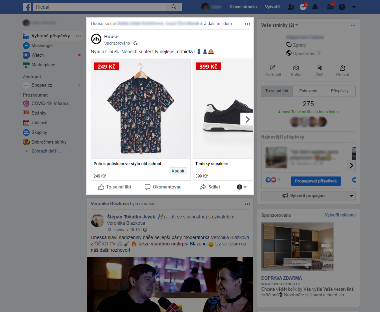The image size is (380, 312).
Task: Click into the Hledat search field
Action: [x=100, y=7]
